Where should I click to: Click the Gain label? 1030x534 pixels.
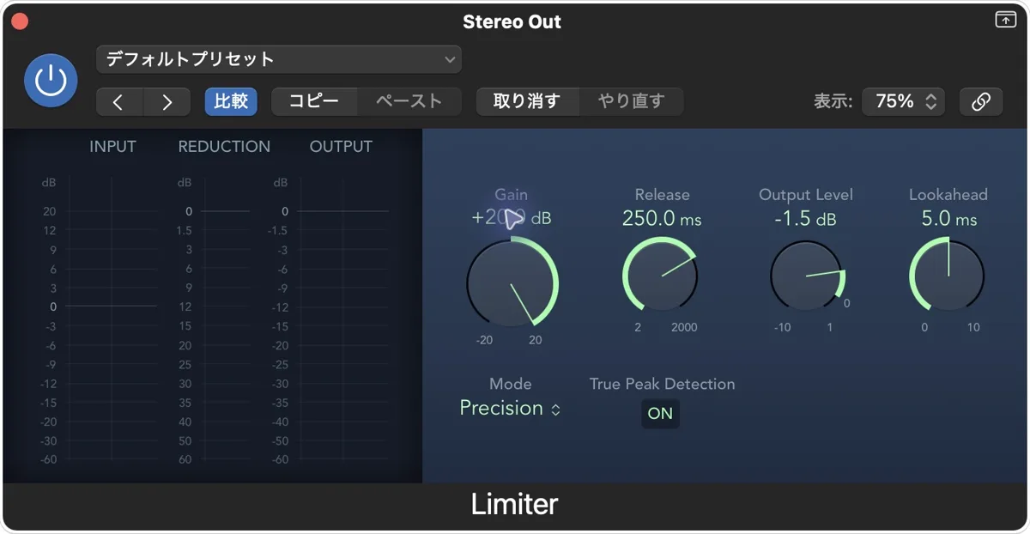pos(512,195)
